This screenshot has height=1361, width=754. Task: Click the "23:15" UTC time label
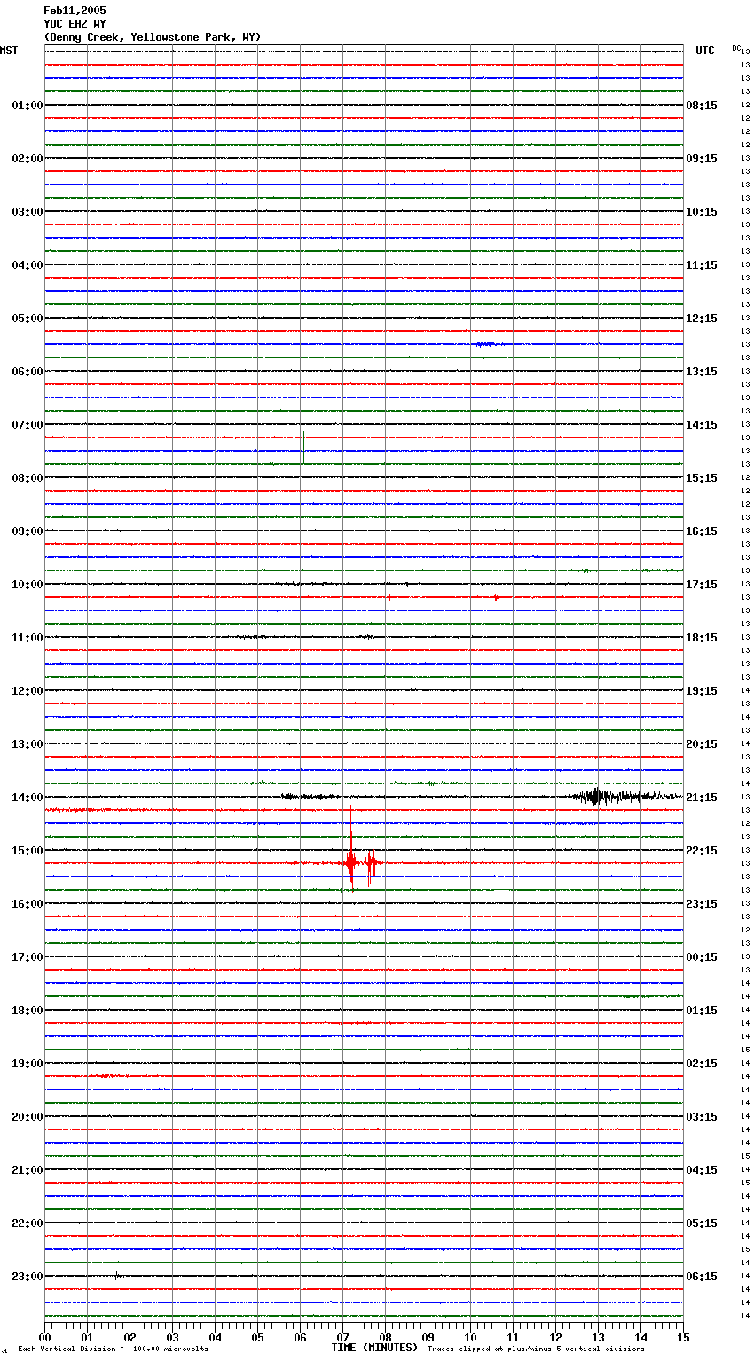pyautogui.click(x=702, y=904)
